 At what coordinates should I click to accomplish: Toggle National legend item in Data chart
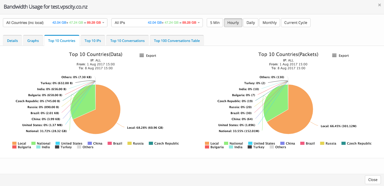(x=41, y=143)
